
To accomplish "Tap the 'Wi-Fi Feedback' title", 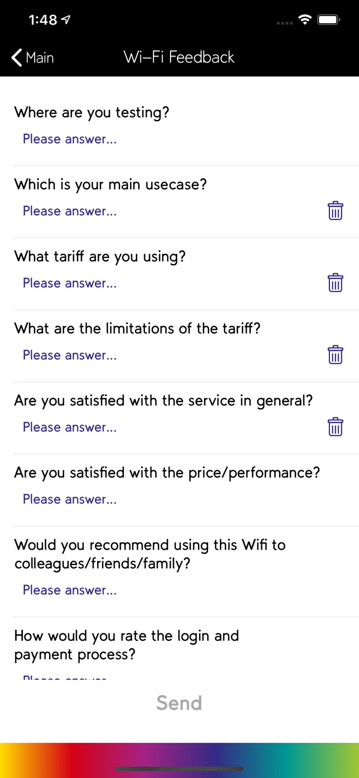I will [179, 57].
